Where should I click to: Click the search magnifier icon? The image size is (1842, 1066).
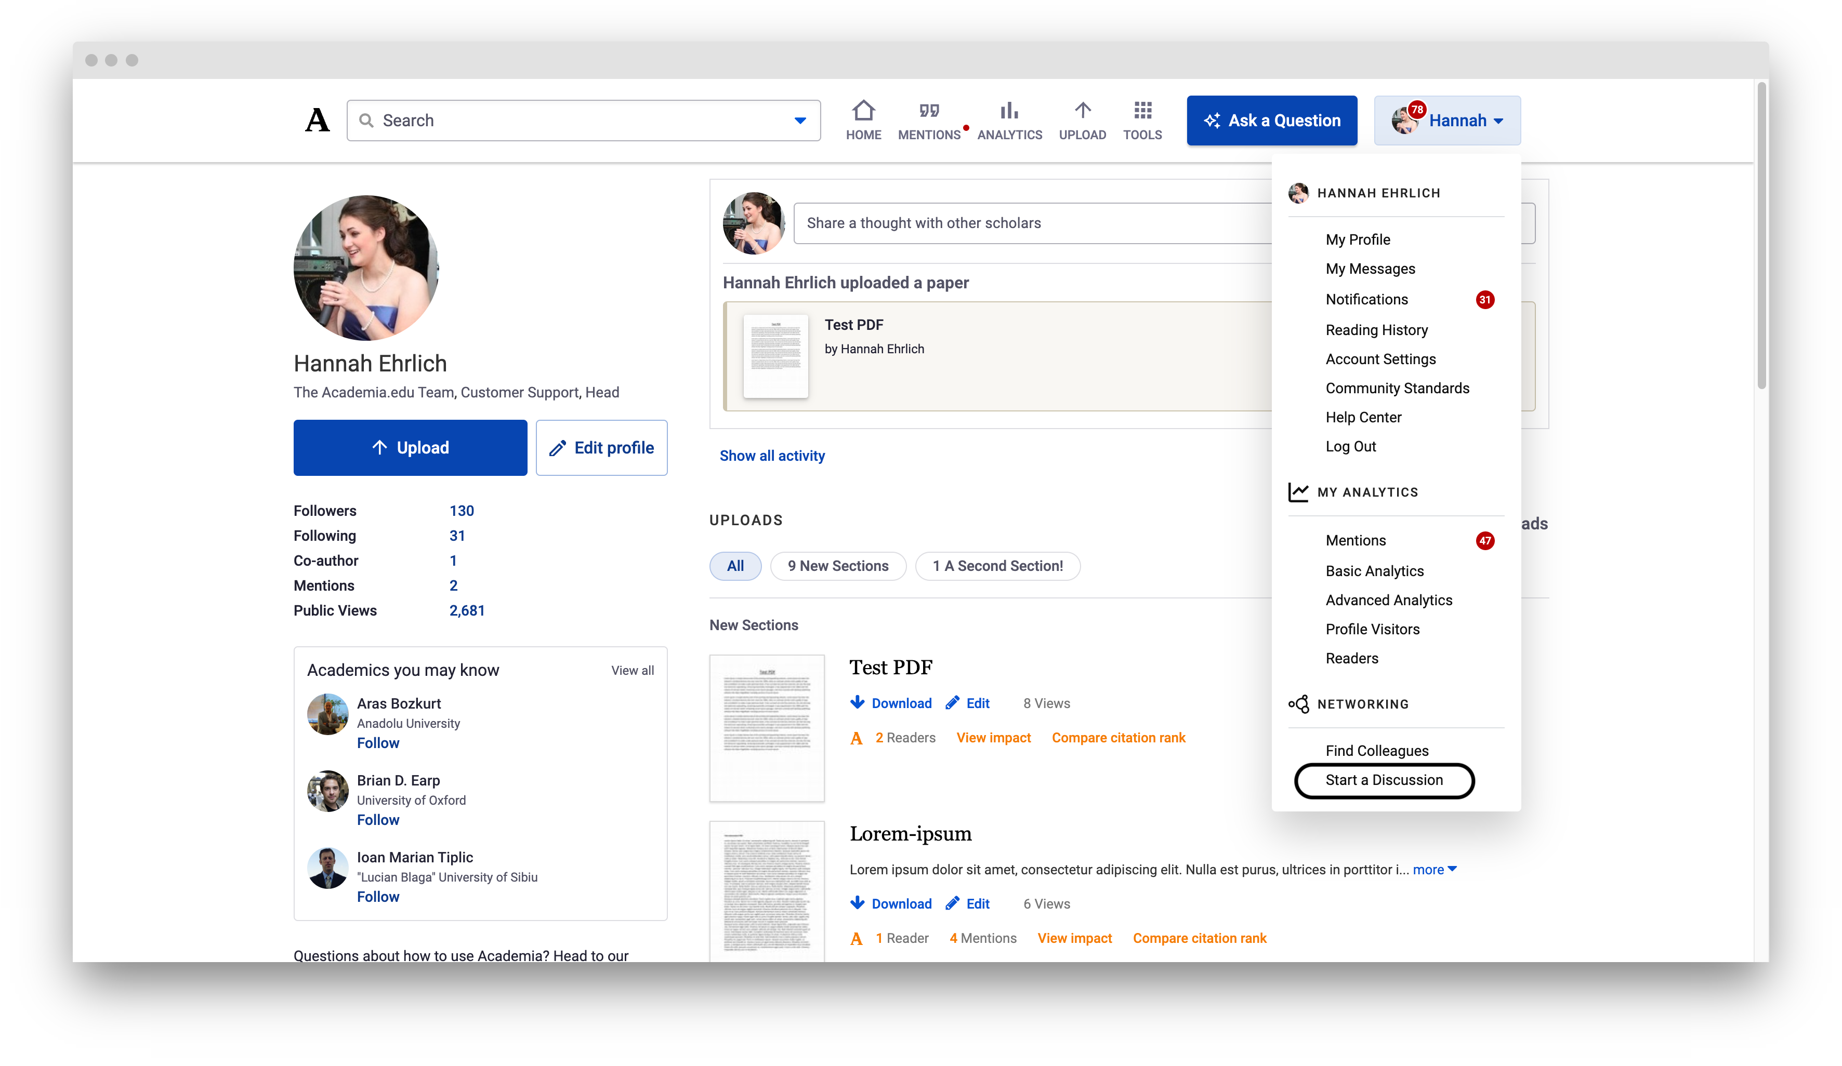click(x=366, y=121)
